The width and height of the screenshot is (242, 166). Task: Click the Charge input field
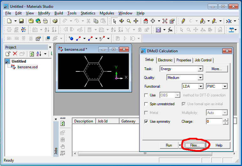pyautogui.click(x=214, y=122)
